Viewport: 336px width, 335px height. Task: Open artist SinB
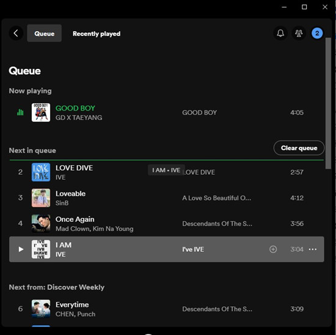point(62,203)
